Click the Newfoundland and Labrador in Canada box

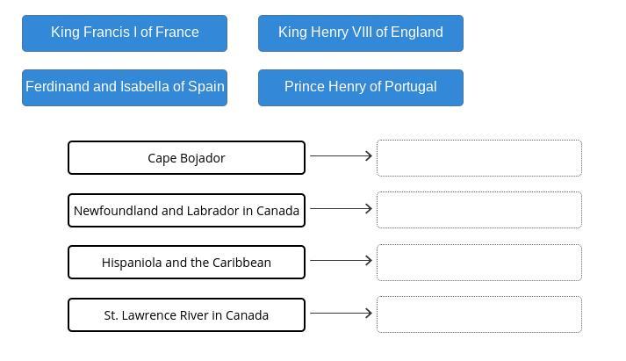[x=186, y=211]
